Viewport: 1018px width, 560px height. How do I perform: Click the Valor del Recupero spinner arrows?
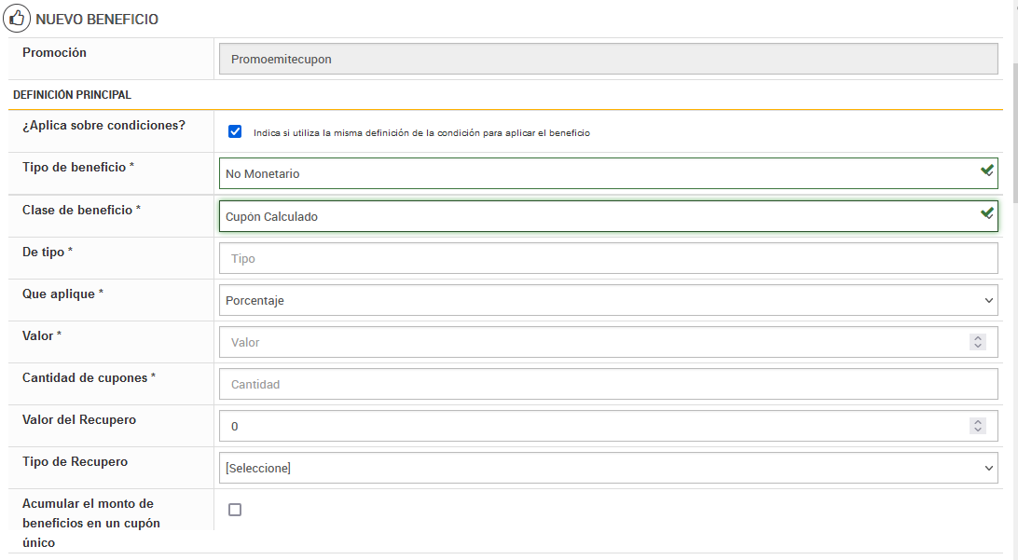click(x=978, y=426)
